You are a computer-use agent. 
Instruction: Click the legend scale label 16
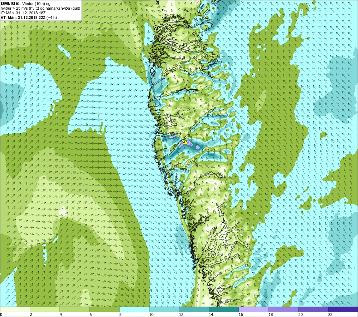pos(241,314)
